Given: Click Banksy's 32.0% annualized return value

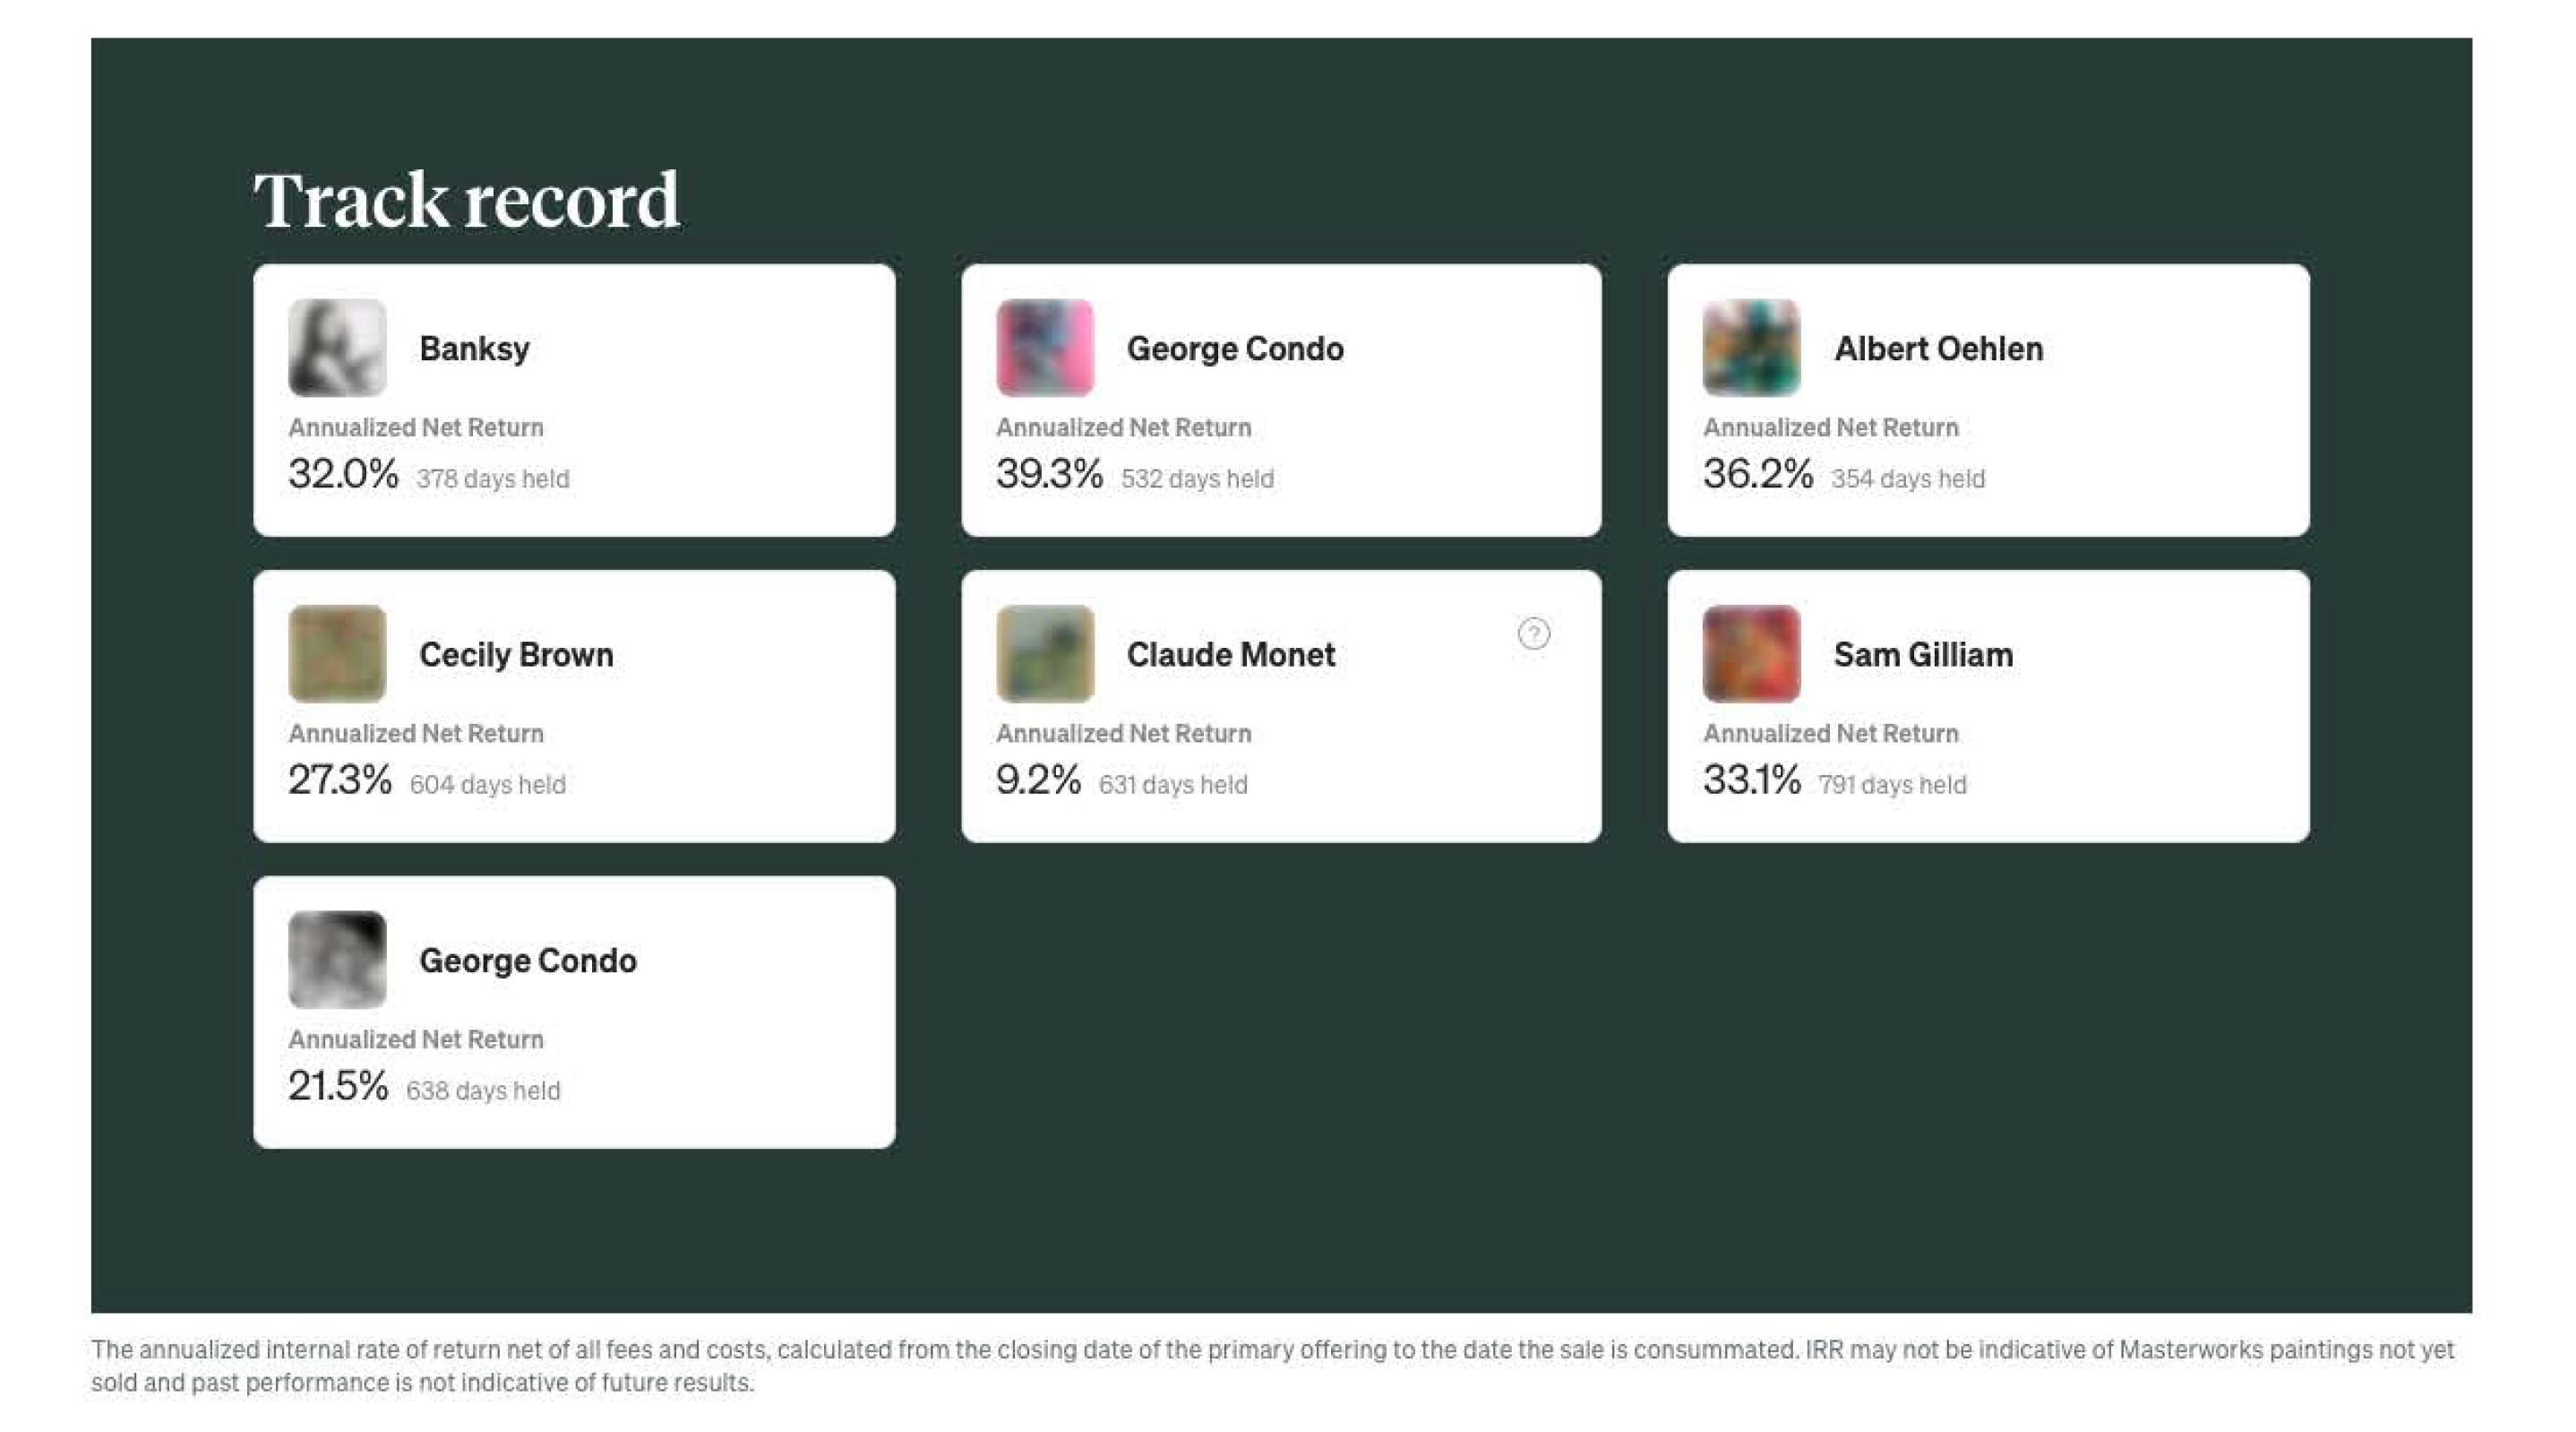Looking at the screenshot, I should click(x=343, y=474).
